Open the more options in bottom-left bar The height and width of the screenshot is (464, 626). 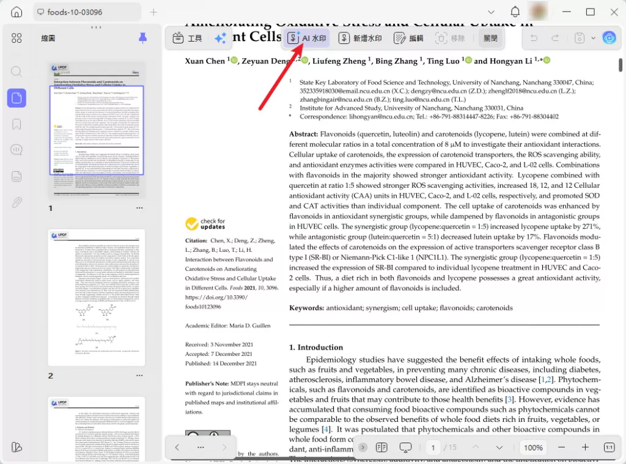point(201,447)
